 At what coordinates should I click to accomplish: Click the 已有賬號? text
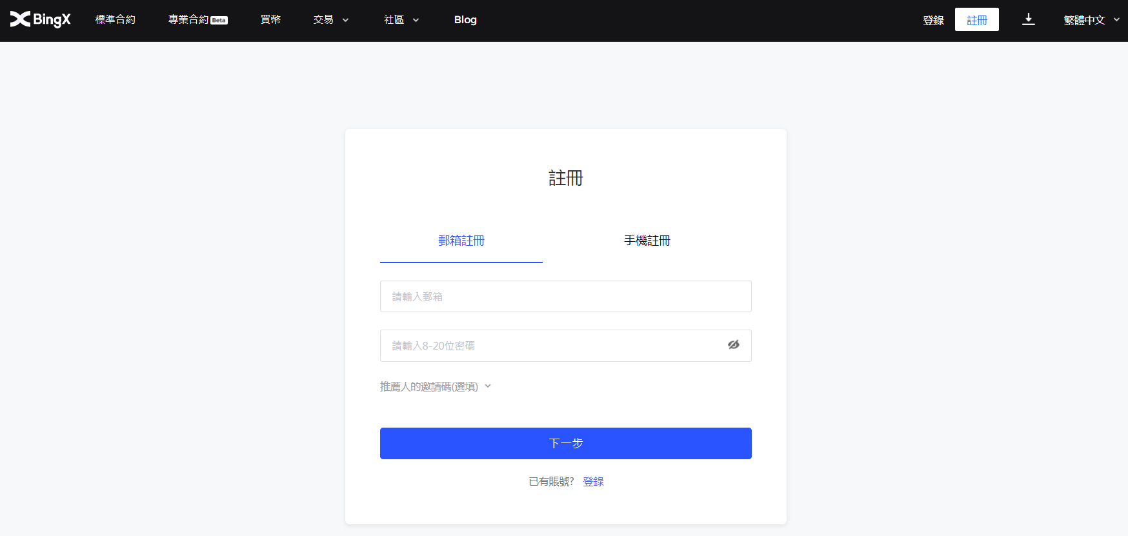[x=551, y=482]
